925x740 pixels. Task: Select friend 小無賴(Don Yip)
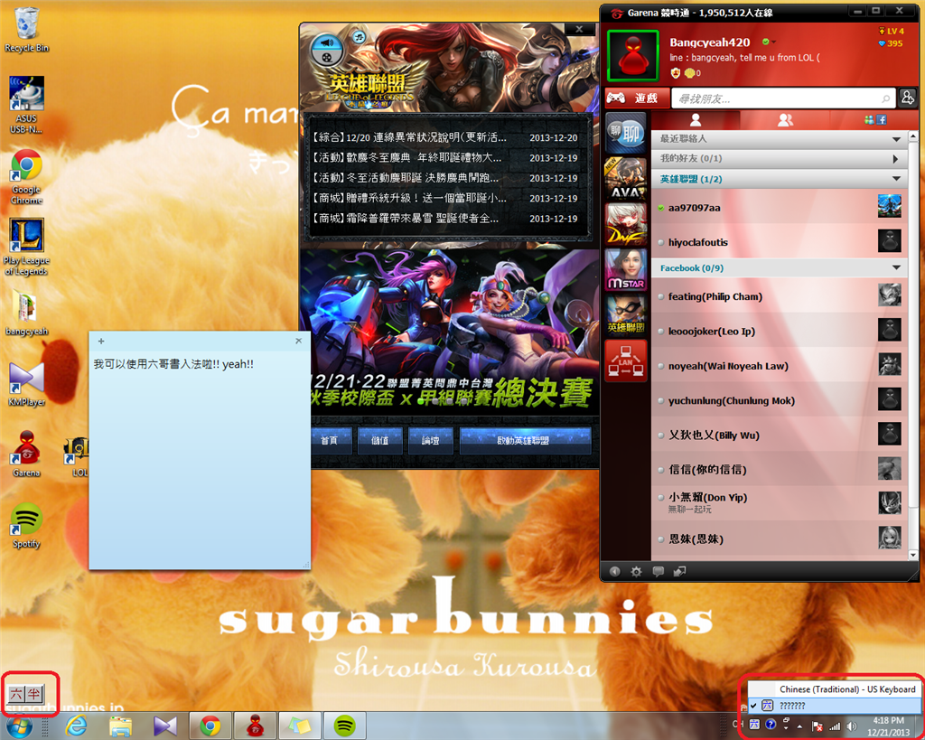[x=779, y=502]
